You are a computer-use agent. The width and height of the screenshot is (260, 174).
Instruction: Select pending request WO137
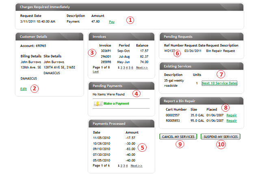pos(169,51)
